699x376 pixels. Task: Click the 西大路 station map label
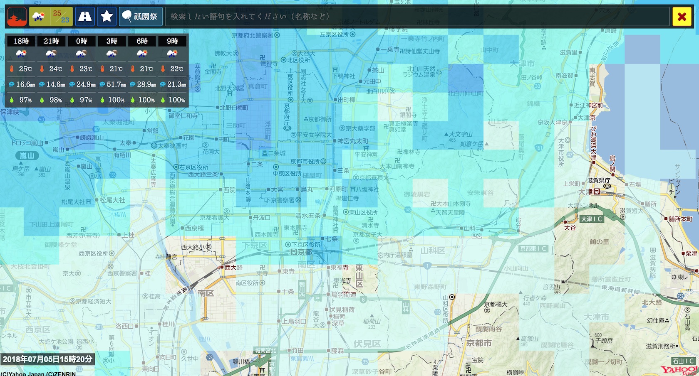234,268
